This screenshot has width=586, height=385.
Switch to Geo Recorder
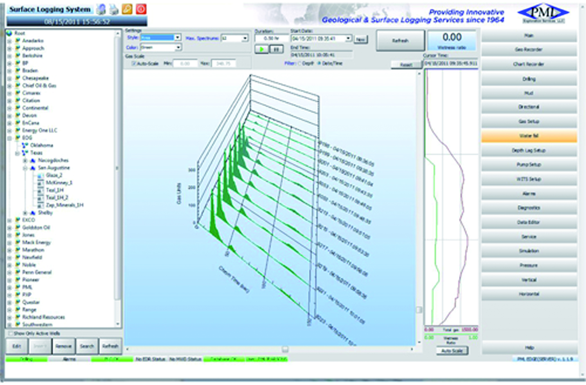click(529, 50)
